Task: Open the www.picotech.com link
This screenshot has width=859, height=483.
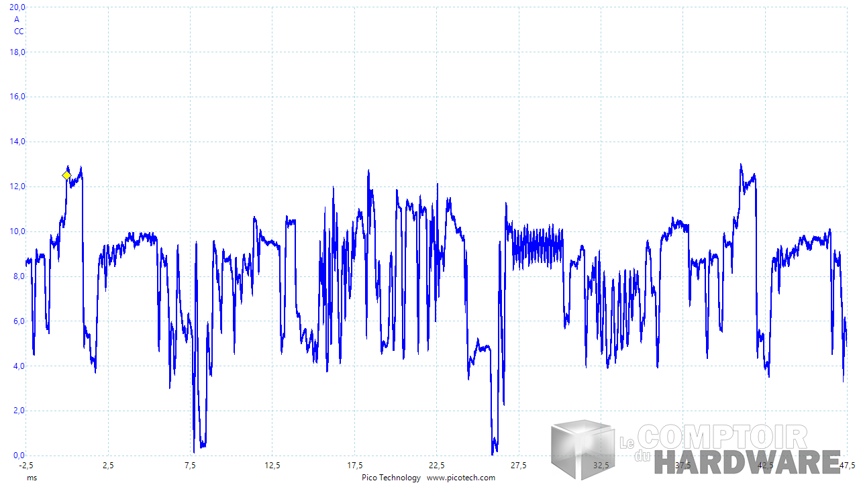Action: click(x=461, y=478)
